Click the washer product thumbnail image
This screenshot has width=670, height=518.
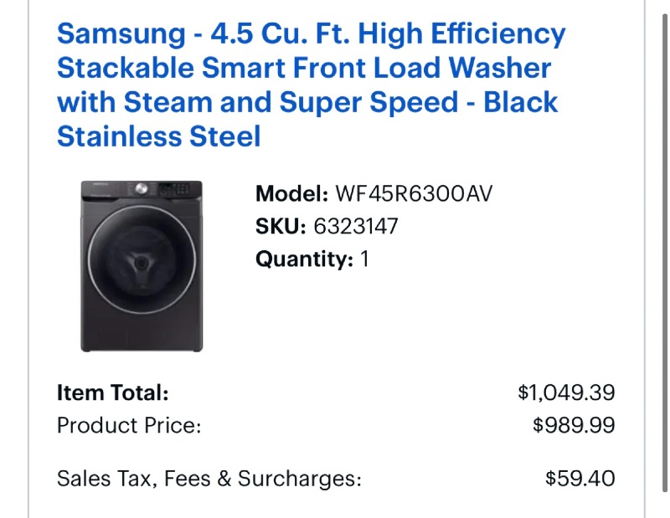[142, 266]
